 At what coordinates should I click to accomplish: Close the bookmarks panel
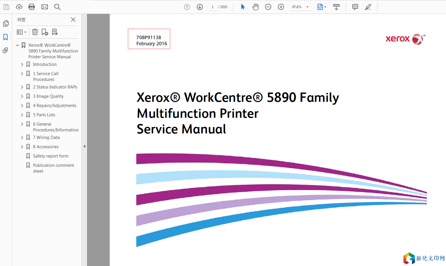(73, 19)
